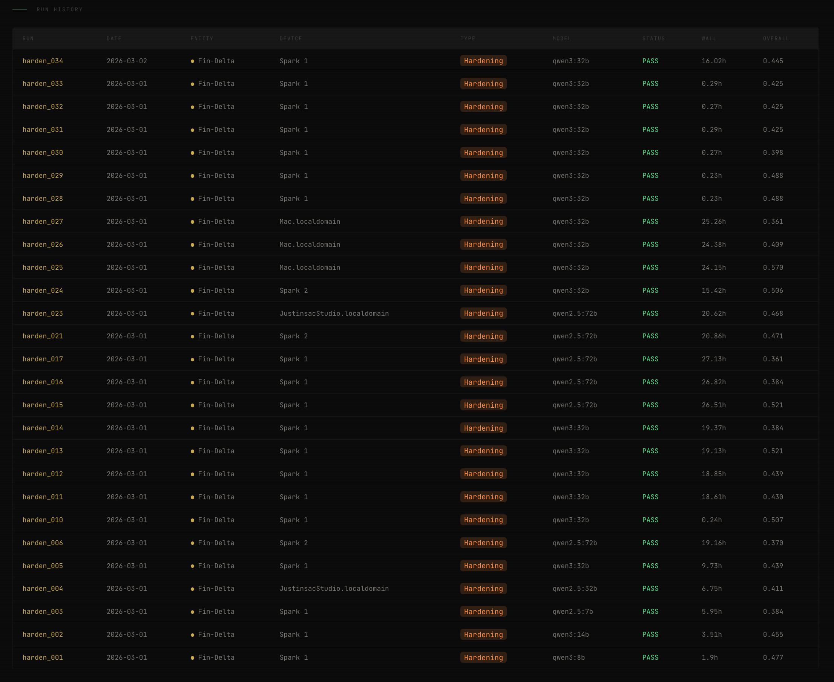834x682 pixels.
Task: Click the yellow entity dot for harden_030
Action: [192, 153]
